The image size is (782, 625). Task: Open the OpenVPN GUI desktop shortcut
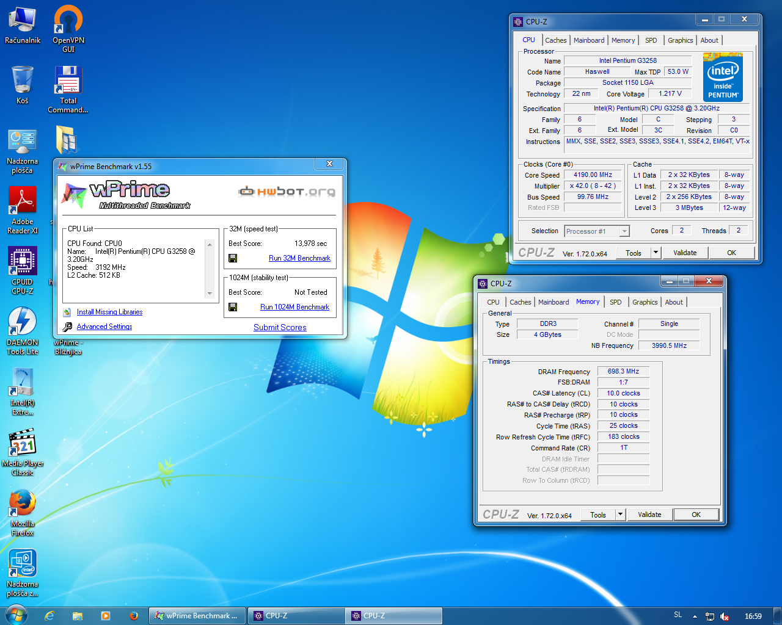pyautogui.click(x=68, y=29)
